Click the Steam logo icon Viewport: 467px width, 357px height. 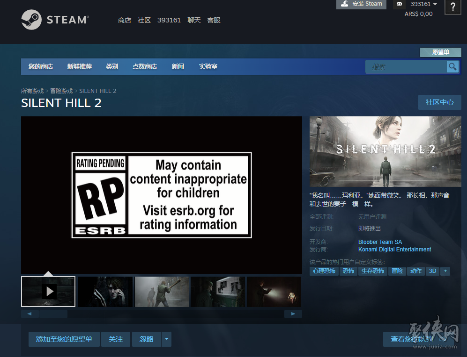coord(31,20)
